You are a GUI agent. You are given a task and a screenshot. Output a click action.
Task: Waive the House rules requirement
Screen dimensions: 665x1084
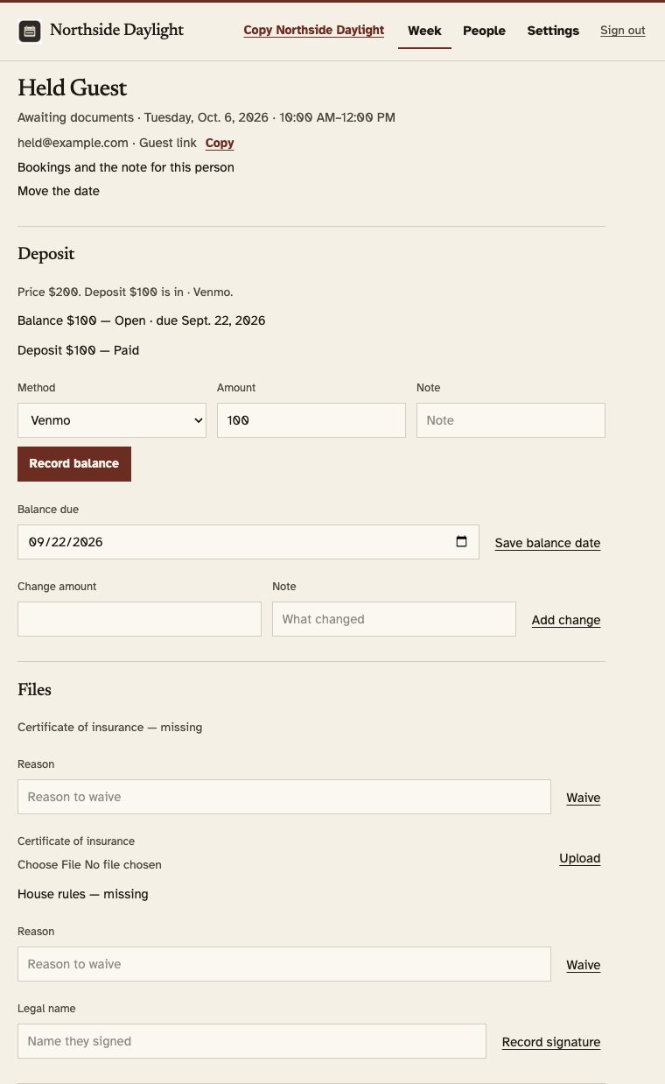pos(584,965)
